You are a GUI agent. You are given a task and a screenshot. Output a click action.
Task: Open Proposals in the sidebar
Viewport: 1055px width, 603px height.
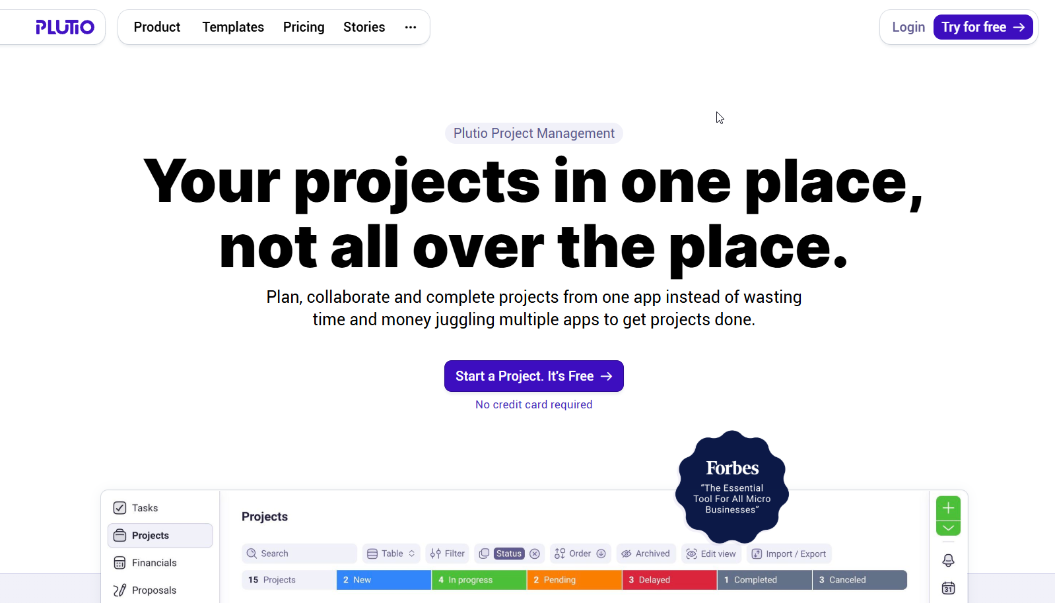[154, 590]
